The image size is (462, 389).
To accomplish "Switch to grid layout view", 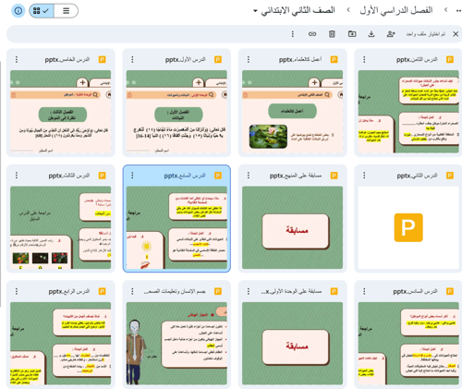I will pos(42,11).
